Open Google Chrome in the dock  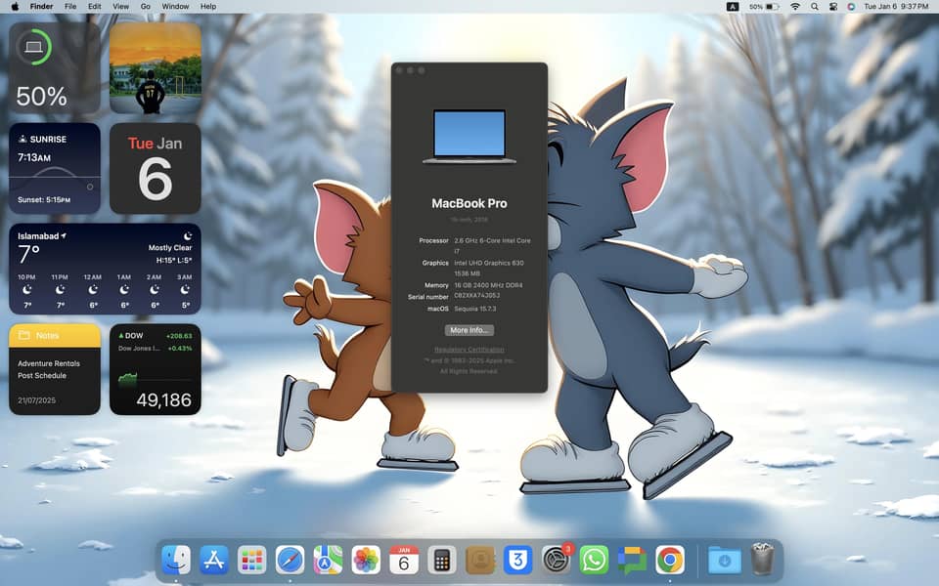[670, 560]
